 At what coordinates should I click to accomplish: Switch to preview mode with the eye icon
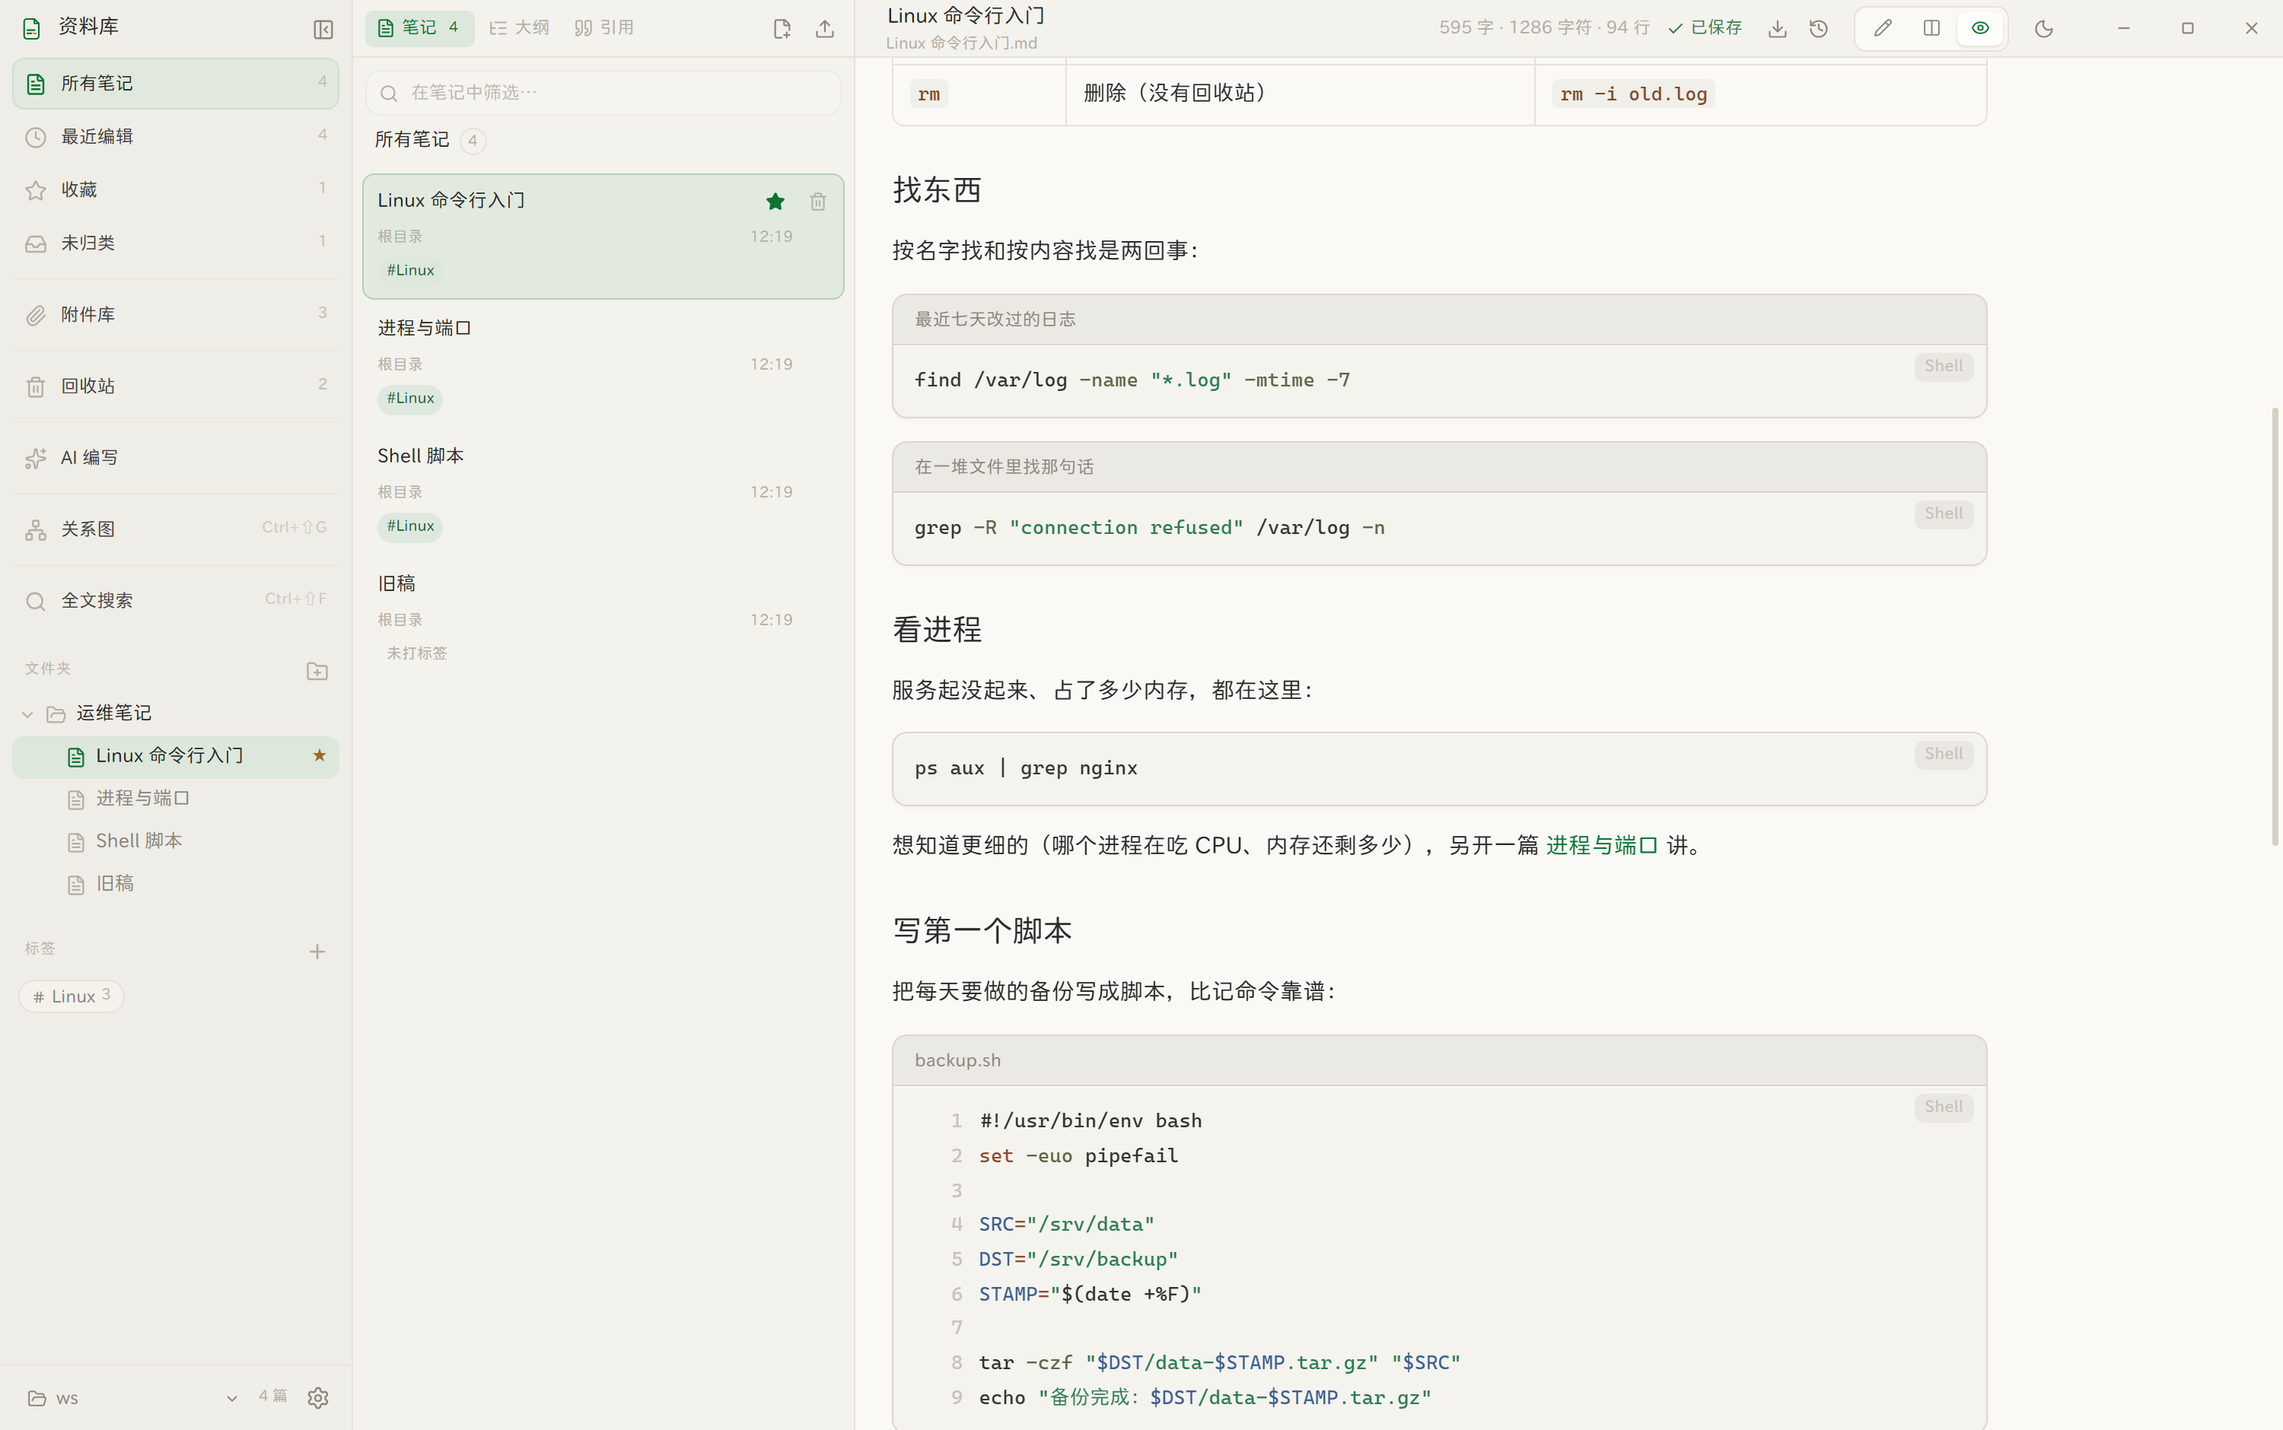pos(1980,28)
